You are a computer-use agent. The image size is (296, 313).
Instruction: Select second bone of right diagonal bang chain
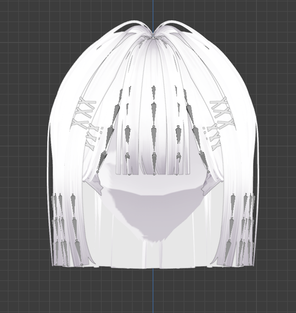190,114
